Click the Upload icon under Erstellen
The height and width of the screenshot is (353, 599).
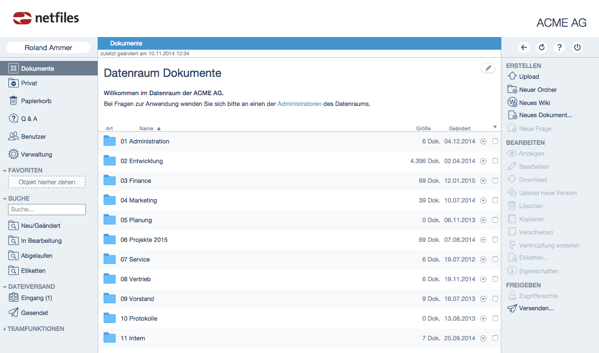[x=512, y=76]
